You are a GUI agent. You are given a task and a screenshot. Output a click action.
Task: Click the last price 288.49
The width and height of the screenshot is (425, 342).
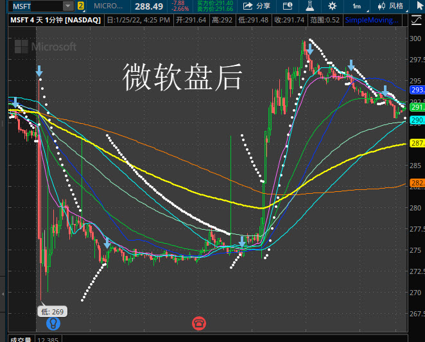(149, 6)
